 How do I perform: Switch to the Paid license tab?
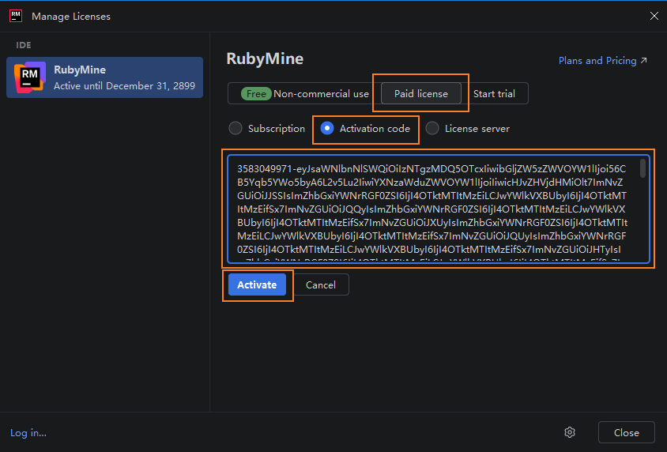[421, 93]
